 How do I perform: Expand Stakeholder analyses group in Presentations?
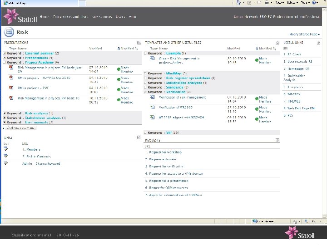tap(5, 118)
